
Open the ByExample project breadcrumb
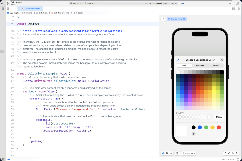pyautogui.click(x=13, y=13)
